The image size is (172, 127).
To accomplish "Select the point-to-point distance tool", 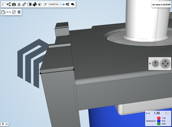I will point(9,12).
